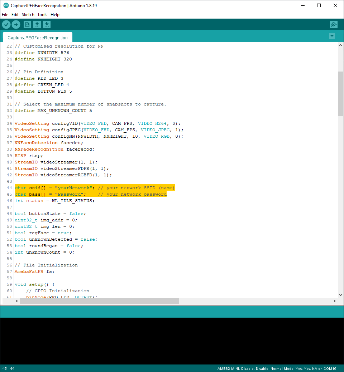Open the File menu
The image size is (344, 372).
pos(5,15)
